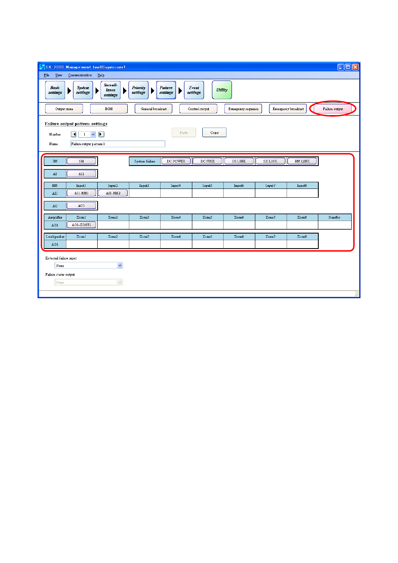Click the Amplifier AO1 Zone2 cell
The width and height of the screenshot is (398, 563).
113,225
